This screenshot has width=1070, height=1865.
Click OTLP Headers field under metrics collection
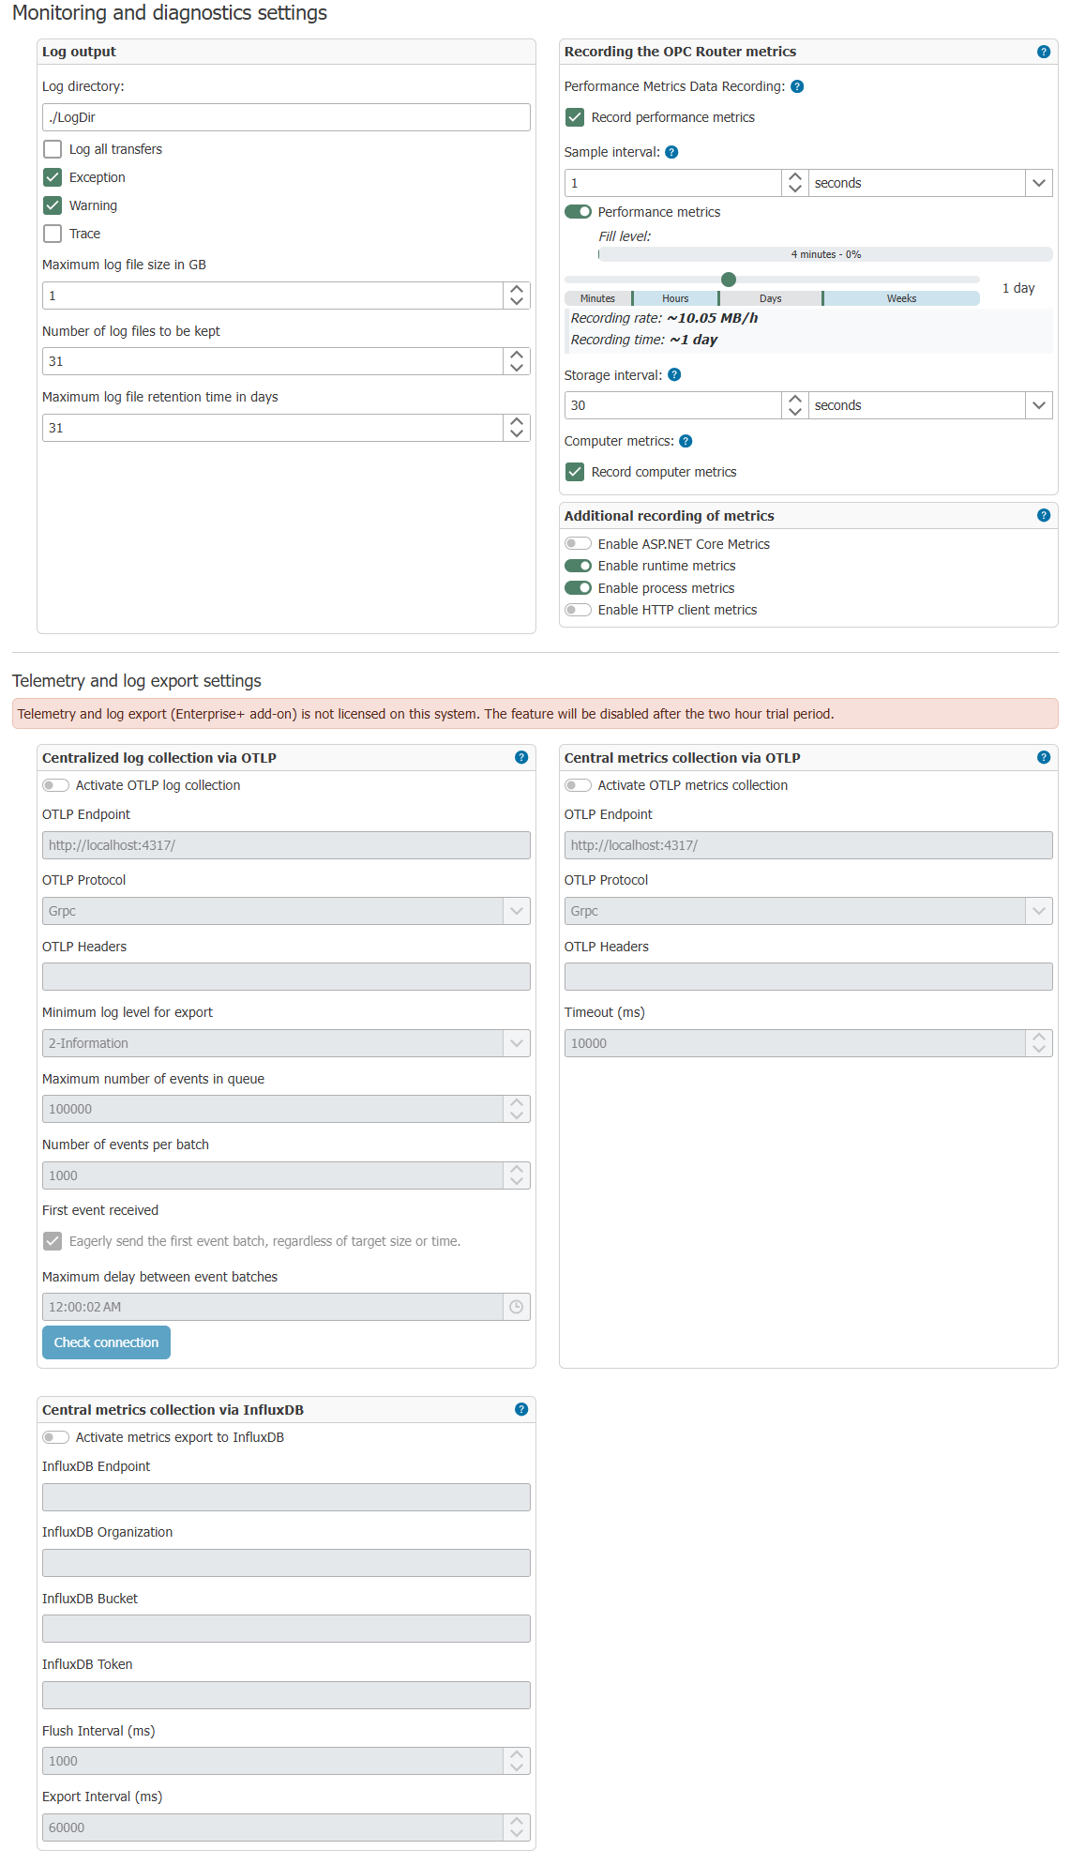(808, 977)
